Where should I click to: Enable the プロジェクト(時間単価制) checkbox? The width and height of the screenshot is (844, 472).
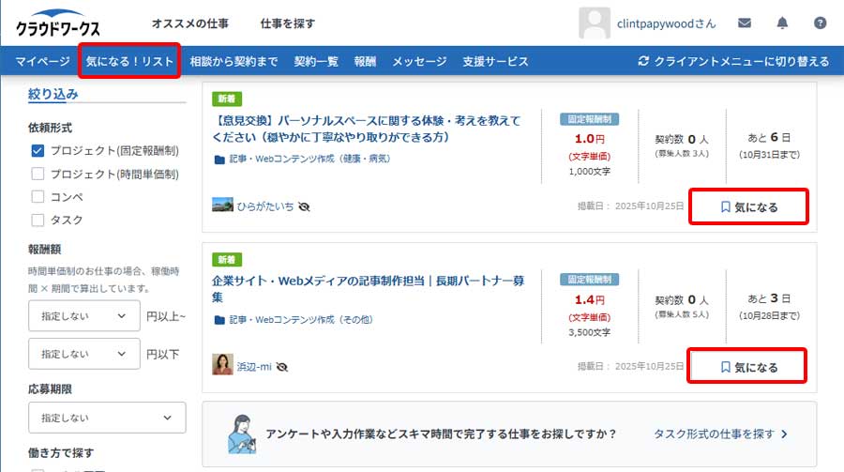click(38, 174)
